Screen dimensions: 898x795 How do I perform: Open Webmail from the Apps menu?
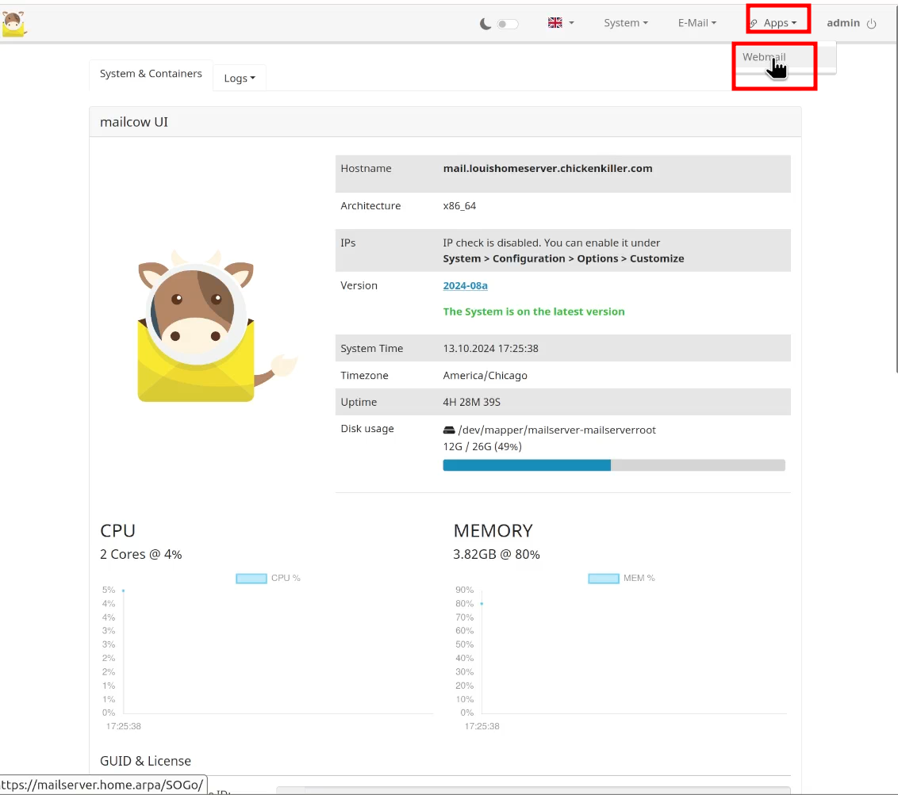(x=764, y=56)
